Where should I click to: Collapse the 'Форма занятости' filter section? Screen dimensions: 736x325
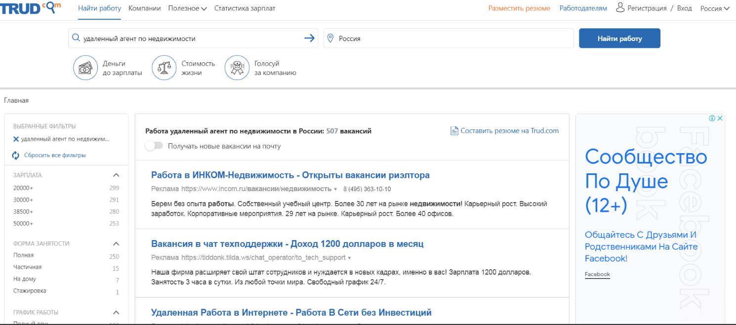(x=116, y=244)
